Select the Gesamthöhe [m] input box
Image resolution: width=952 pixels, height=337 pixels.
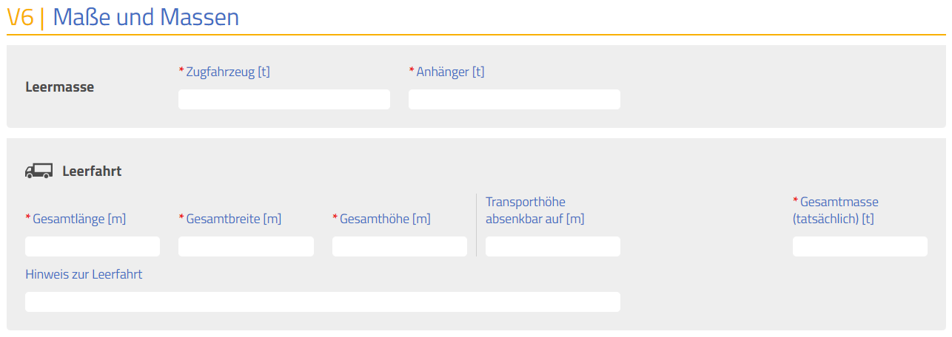pos(400,247)
